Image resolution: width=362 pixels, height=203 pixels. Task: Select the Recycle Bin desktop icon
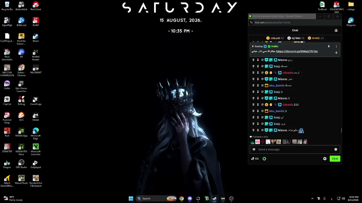(x=7, y=6)
